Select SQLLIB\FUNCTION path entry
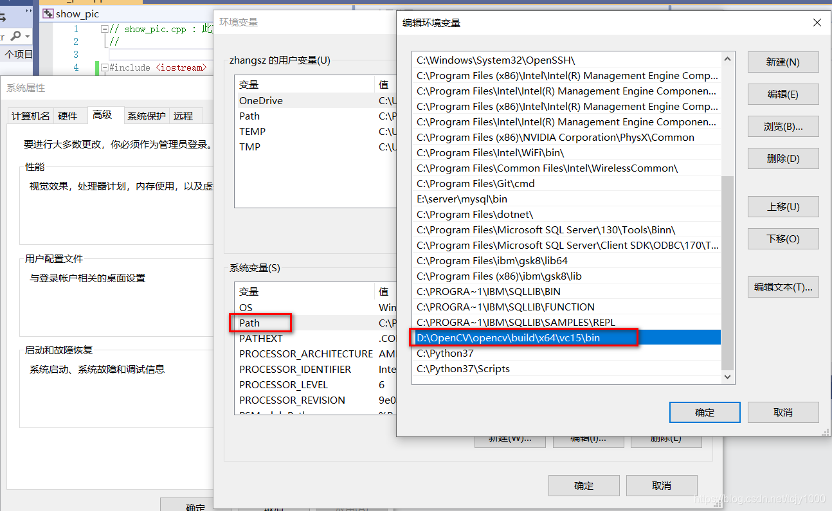832x511 pixels. (x=566, y=307)
